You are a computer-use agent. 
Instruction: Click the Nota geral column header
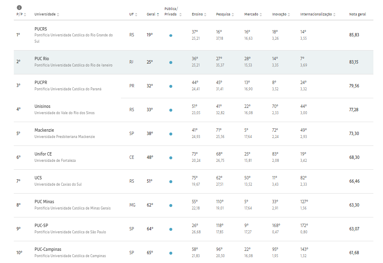coord(357,14)
